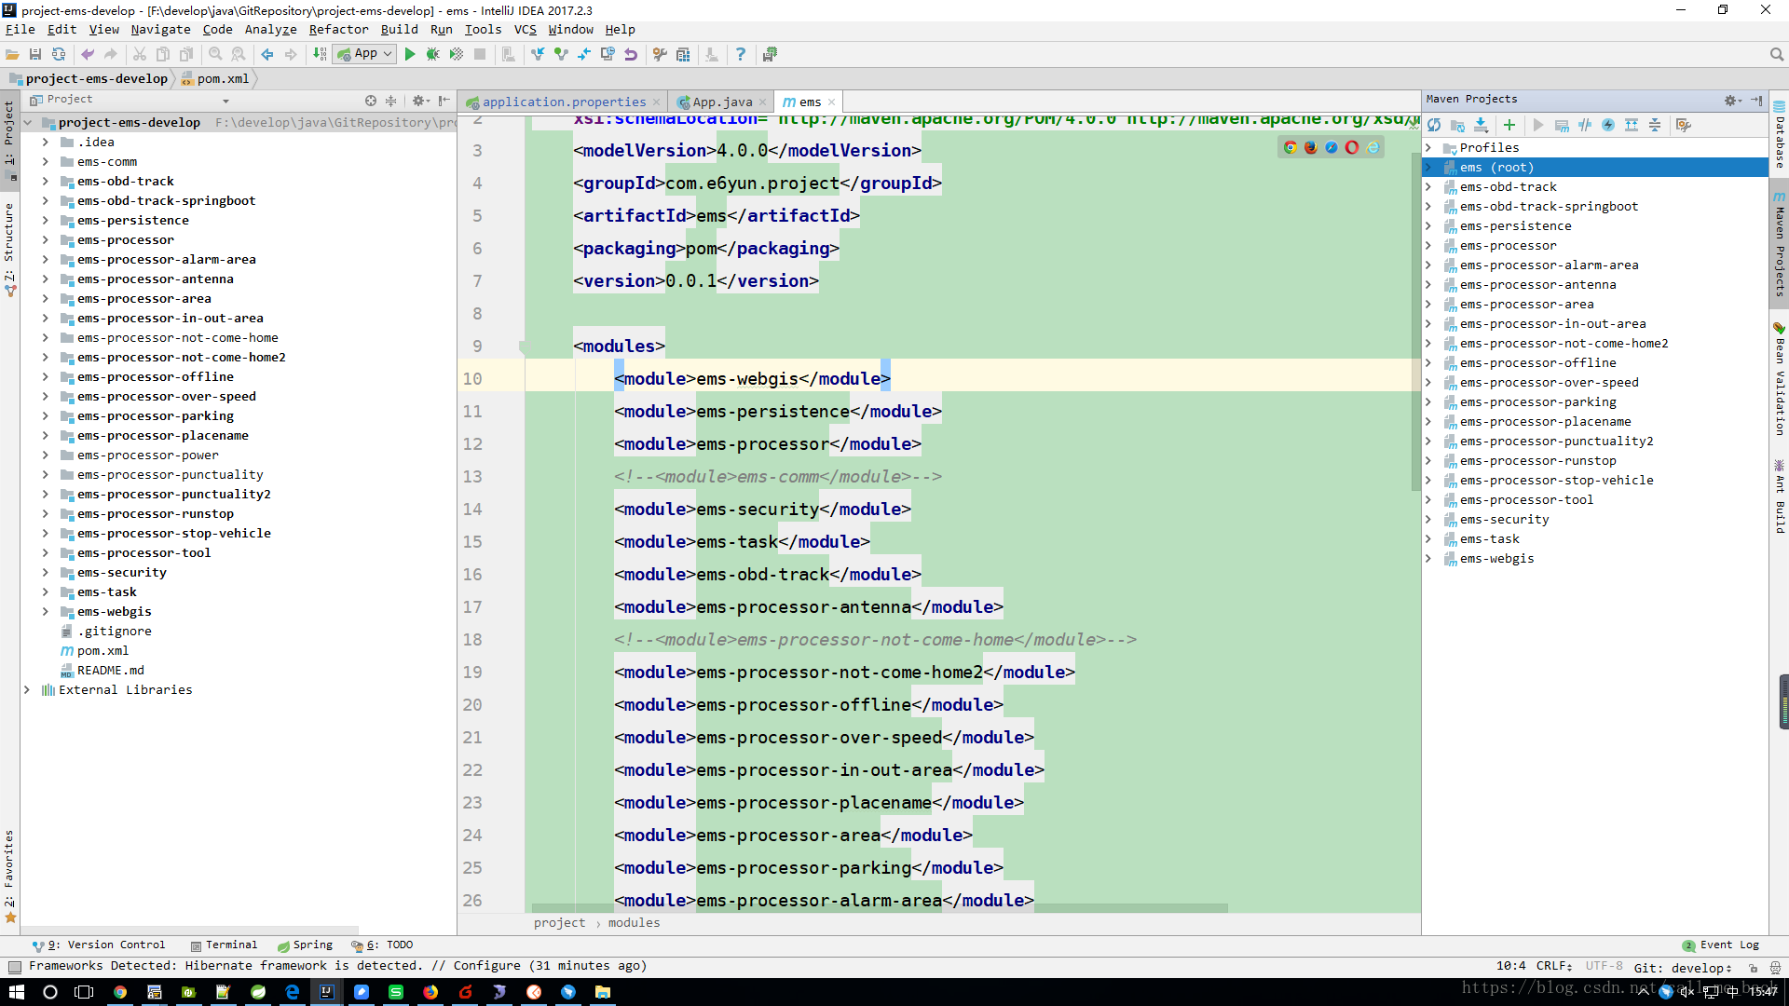This screenshot has width=1789, height=1006.
Task: Open the App run configuration dropdown
Action: click(365, 54)
